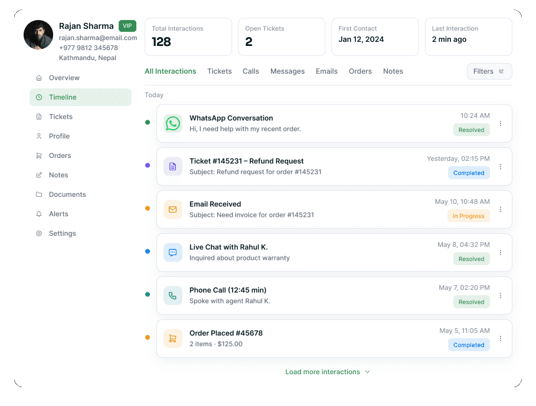
Task: Click the person icon beside Profile
Action: coord(39,136)
